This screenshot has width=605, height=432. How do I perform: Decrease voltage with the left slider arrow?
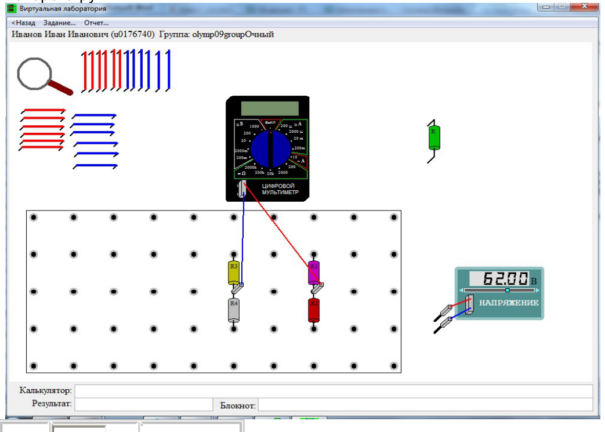pyautogui.click(x=461, y=290)
